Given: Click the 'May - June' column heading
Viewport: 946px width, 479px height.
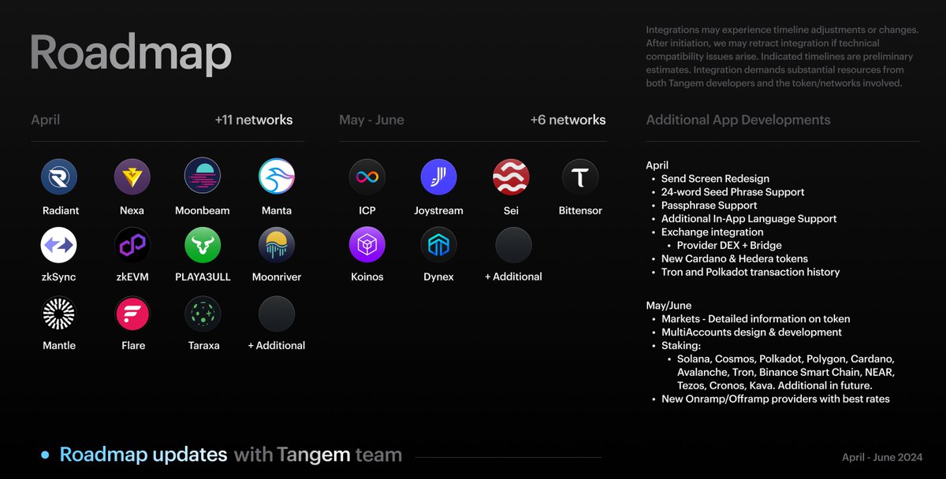Looking at the screenshot, I should (x=371, y=120).
